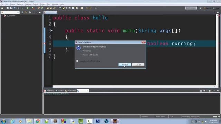The width and height of the screenshot is (221, 124).
Task: Click the Open Task toolbar icon
Action: (x=51, y=8)
